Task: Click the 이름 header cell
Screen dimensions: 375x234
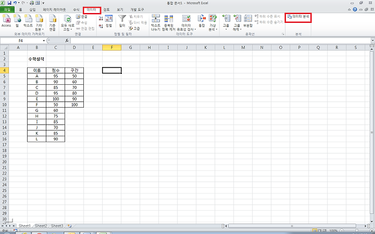Action: [37, 70]
